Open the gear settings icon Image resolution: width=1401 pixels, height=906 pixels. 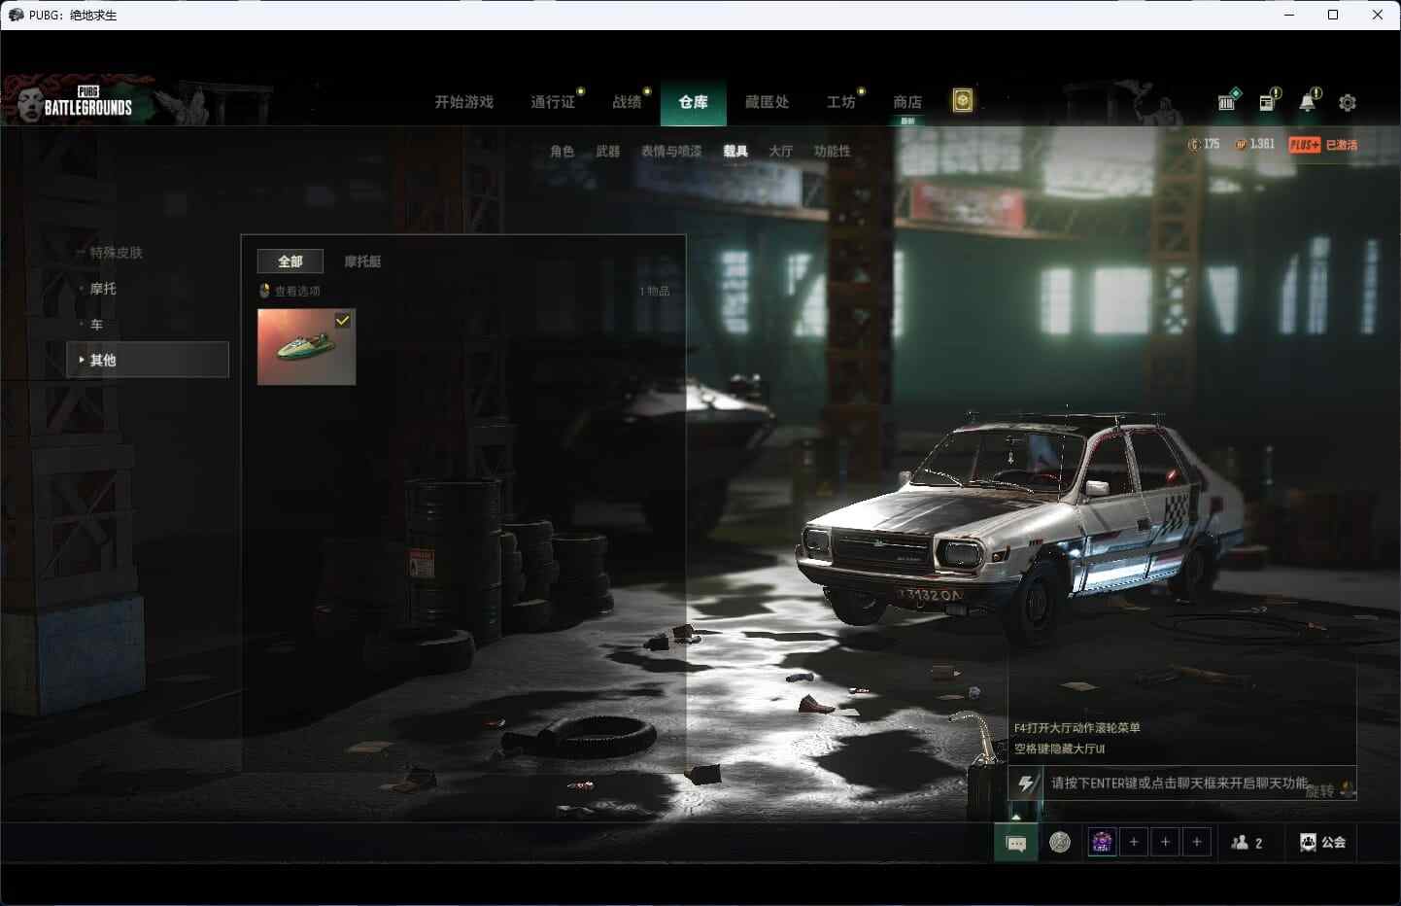1348,102
